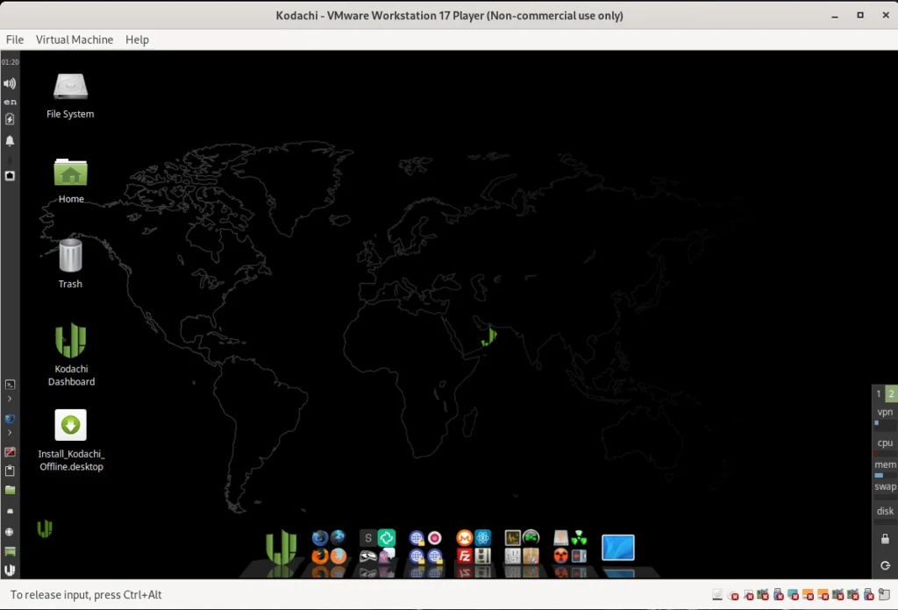Click the screenshot camera icon in left panel
Viewport: 898px width, 610px height.
(10, 175)
